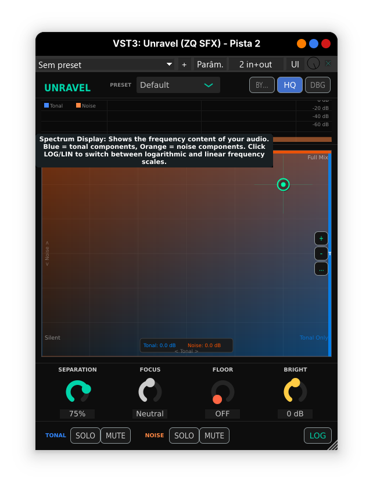
Task: Click the small round knob next to UI
Action: click(313, 64)
